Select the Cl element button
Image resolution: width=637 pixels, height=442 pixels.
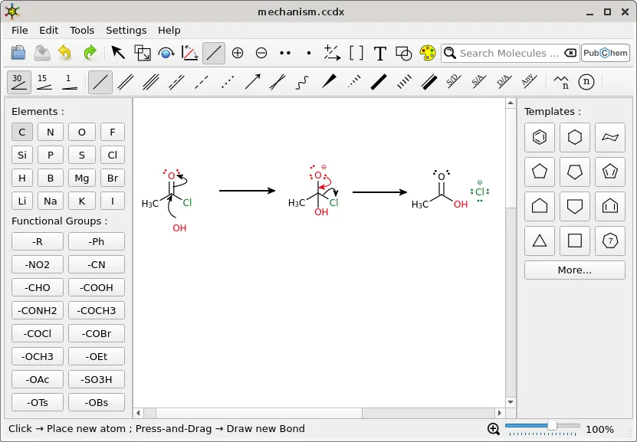(113, 155)
